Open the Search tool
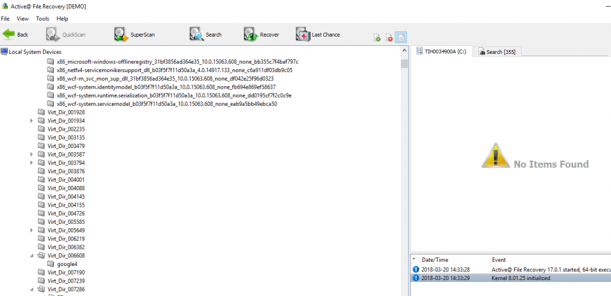The height and width of the screenshot is (296, 611). click(206, 35)
